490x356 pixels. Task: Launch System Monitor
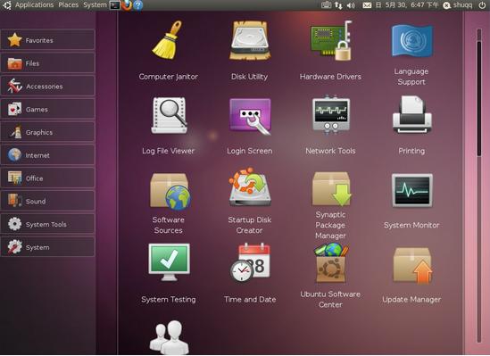coord(411,202)
